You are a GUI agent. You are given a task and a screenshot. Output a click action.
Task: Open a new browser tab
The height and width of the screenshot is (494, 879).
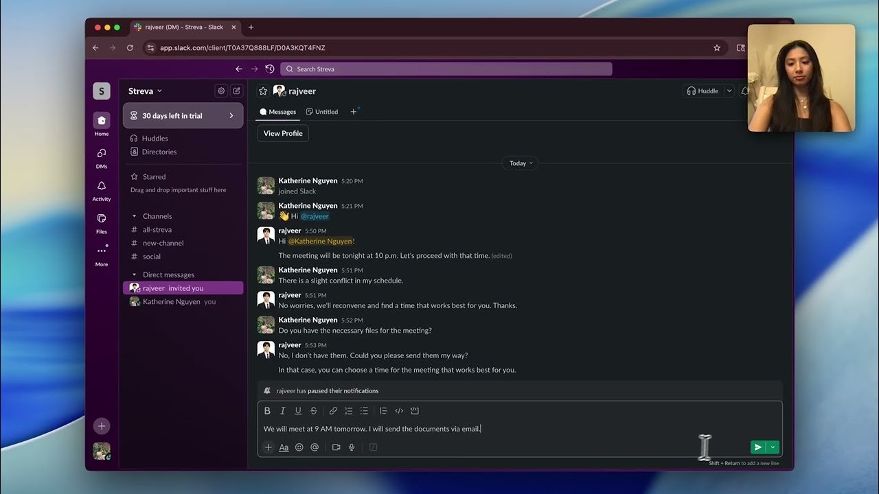pyautogui.click(x=251, y=27)
